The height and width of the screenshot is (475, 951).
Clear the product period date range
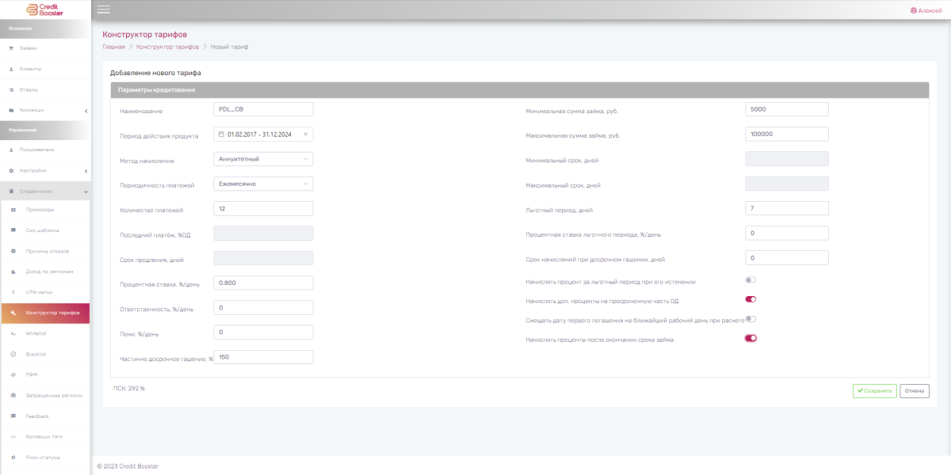pos(305,135)
